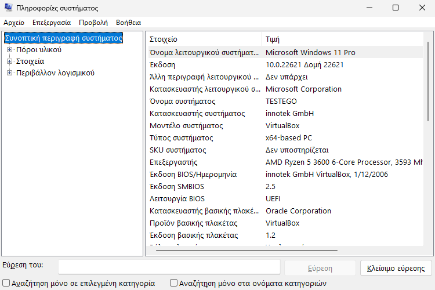Viewport: 435px width, 290px height.
Task: Click the horizontal scrollbar of details list
Action: (x=247, y=251)
